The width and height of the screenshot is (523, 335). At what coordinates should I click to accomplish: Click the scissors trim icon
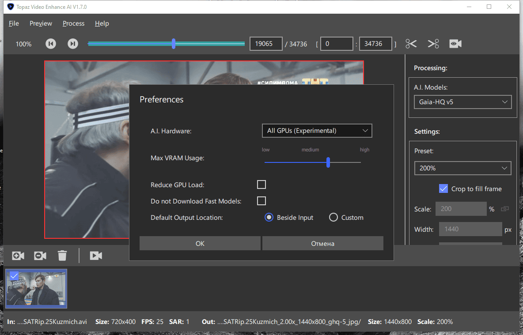click(x=411, y=44)
